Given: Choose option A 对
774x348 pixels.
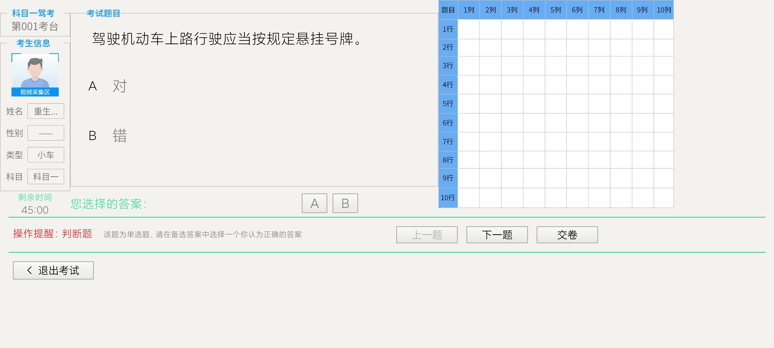Looking at the screenshot, I should 108,86.
